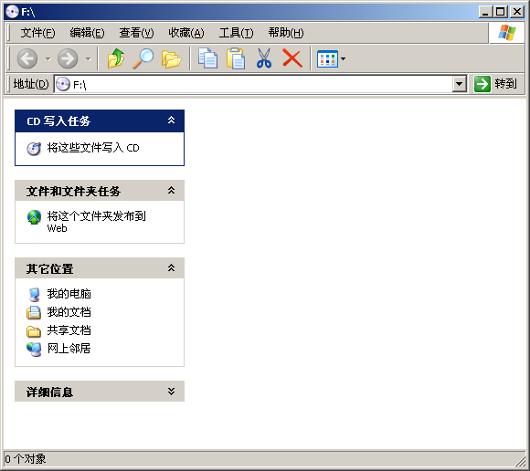Click the Up one folder level icon
This screenshot has height=471, width=530.
pyautogui.click(x=116, y=58)
